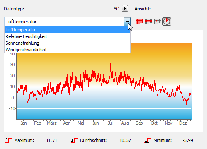Switch to the mostly gray calendar grid view
This screenshot has height=149, width=207.
(158, 22)
